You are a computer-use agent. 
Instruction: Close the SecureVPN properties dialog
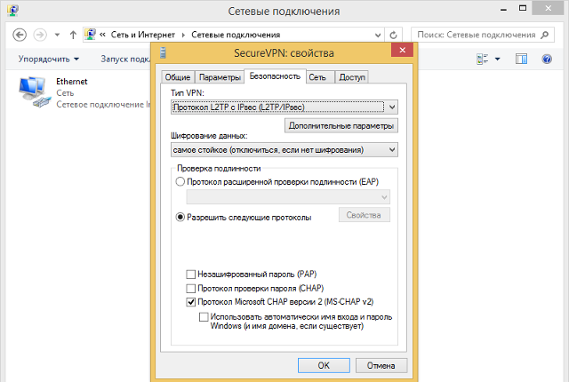pyautogui.click(x=402, y=50)
